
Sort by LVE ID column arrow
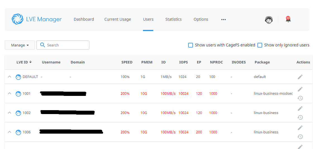click(30, 62)
